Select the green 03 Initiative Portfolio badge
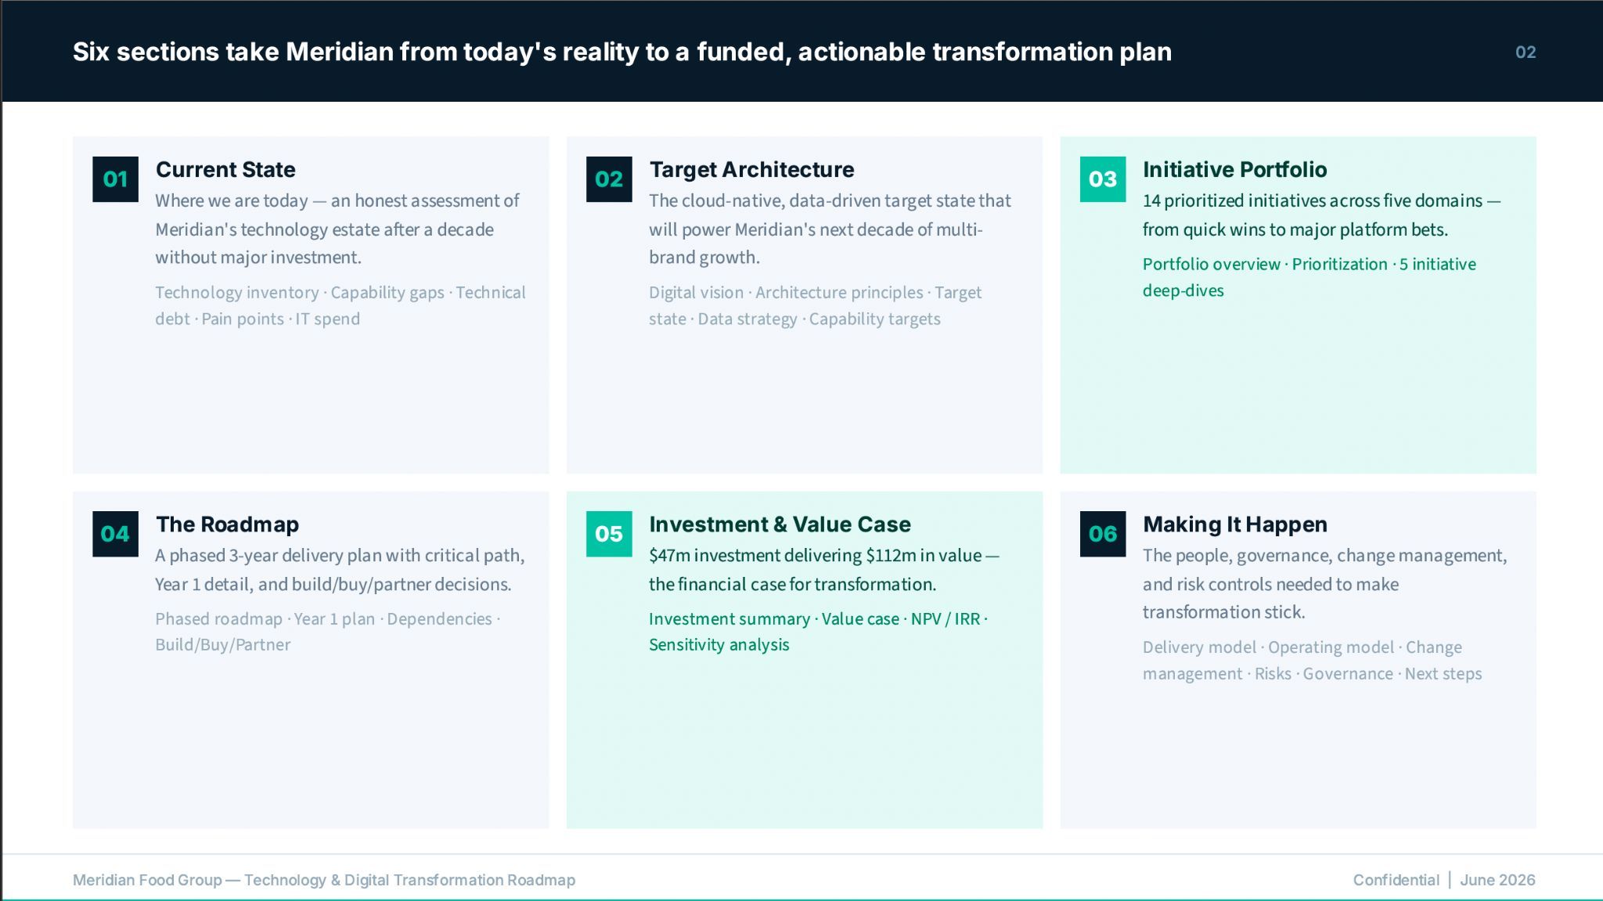 (1103, 179)
